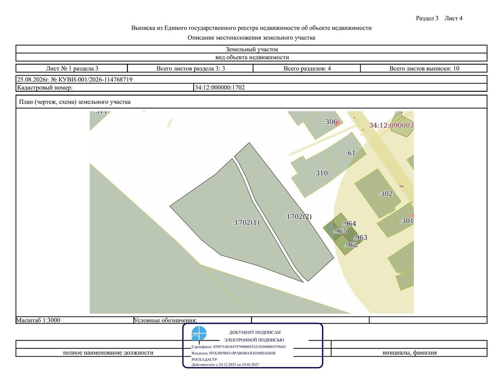Click parcel label ":965" on the map
The height and width of the screenshot is (388, 503).
(340, 231)
